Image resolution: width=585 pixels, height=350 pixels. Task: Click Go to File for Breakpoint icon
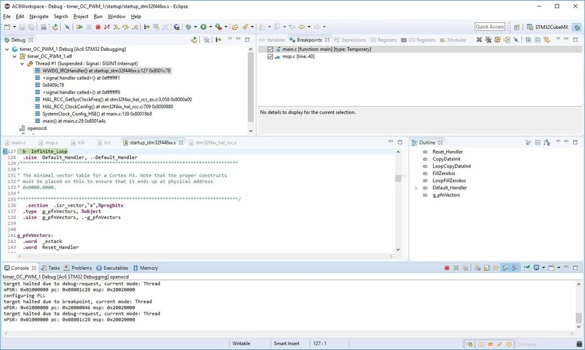(x=507, y=40)
